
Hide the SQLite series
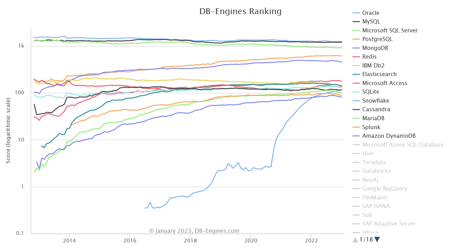click(366, 92)
